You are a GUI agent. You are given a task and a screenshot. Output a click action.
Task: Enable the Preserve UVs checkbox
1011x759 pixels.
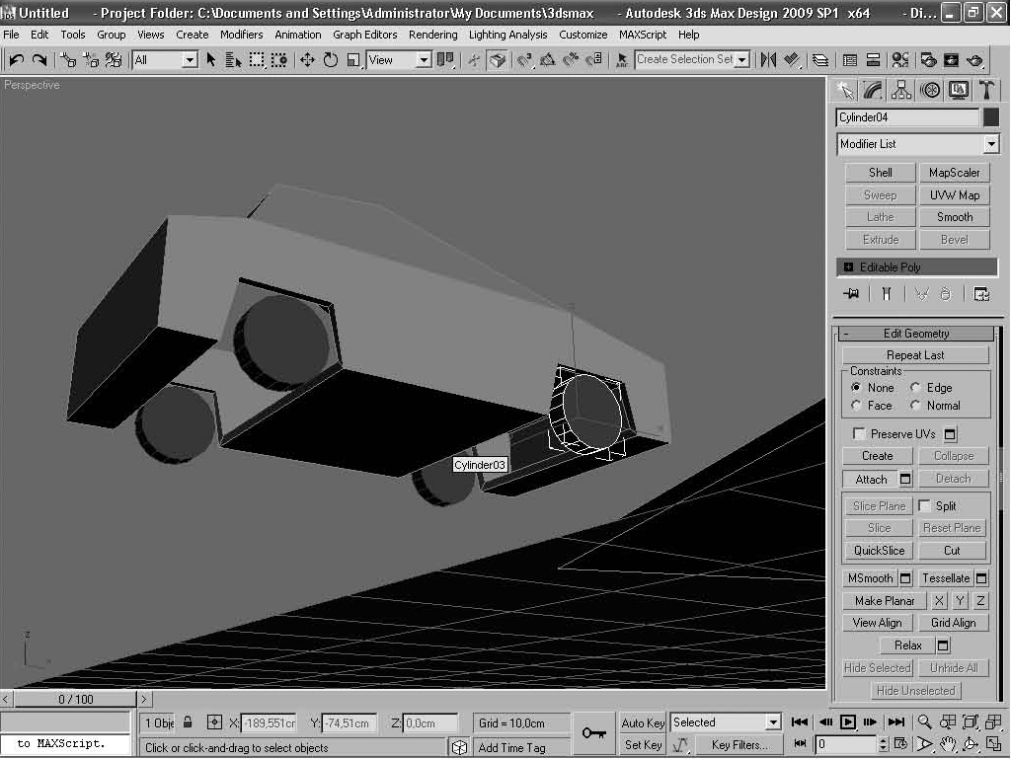[860, 434]
